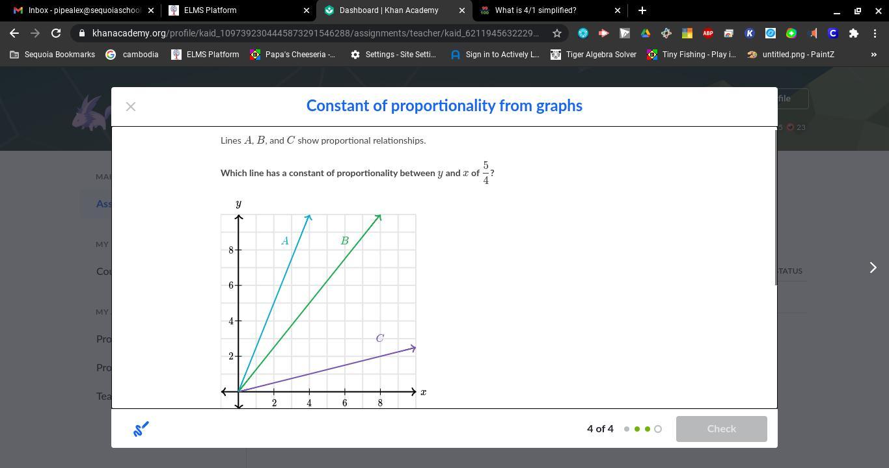Open the scratchpad pencil tool
Image resolution: width=889 pixels, height=468 pixels.
141,429
